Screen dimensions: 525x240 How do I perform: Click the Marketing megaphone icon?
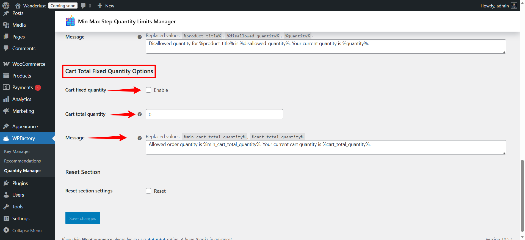[x=6, y=111]
